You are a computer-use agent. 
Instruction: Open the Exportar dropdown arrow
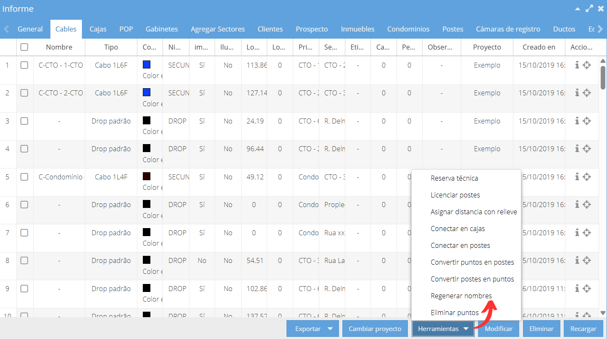tap(330, 329)
